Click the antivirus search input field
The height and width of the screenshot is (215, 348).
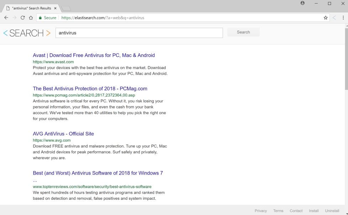[139, 33]
